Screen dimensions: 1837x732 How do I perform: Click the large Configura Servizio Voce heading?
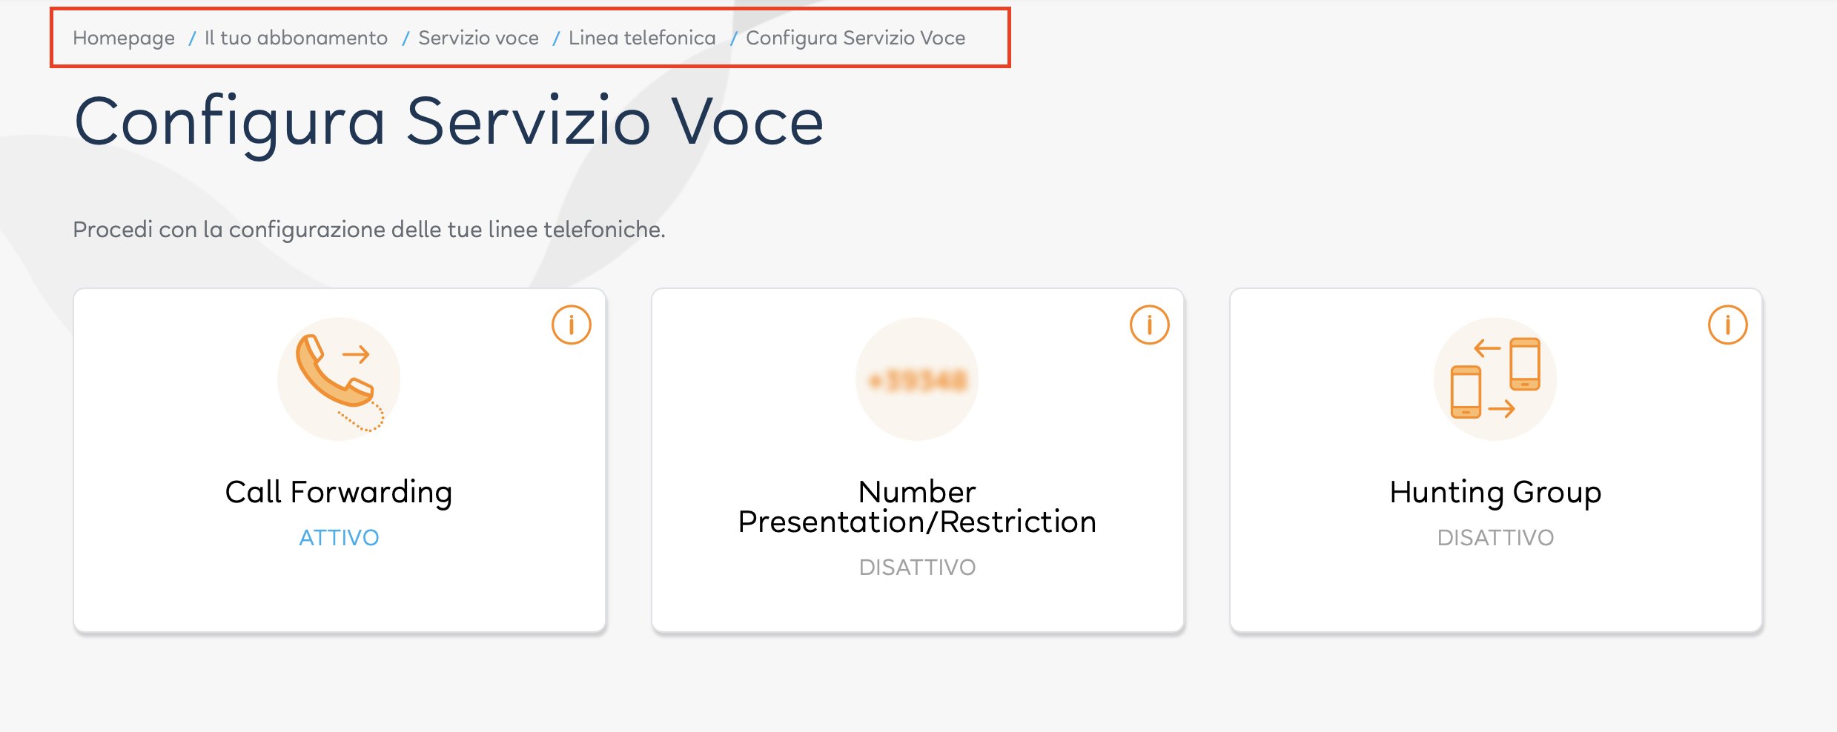pos(449,122)
